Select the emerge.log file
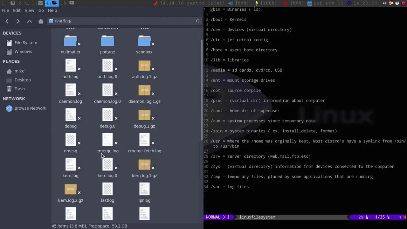The width and height of the screenshot is (407, 229). click(107, 143)
